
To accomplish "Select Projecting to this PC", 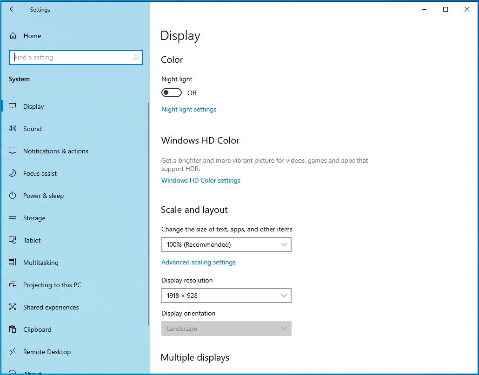I will pos(75,285).
